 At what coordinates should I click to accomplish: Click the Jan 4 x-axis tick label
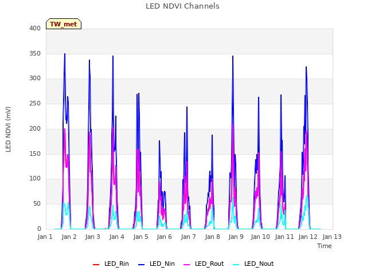116,237
